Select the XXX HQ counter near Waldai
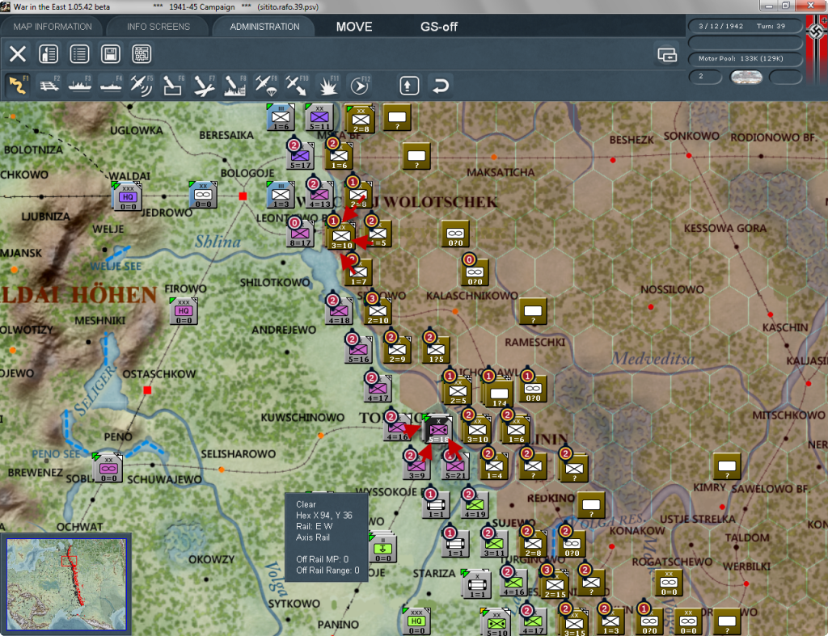This screenshot has width=828, height=636. point(127,197)
